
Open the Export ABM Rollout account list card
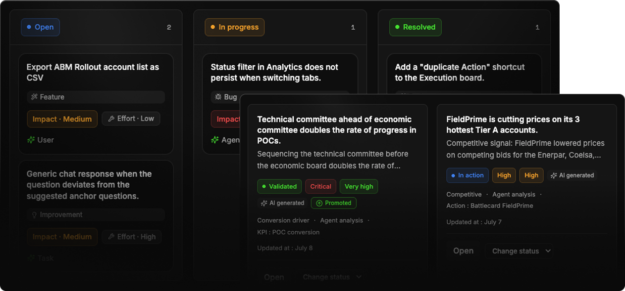coord(96,104)
